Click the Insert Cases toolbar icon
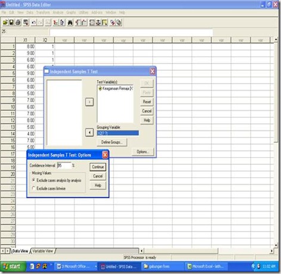This screenshot has height=274, width=281. click(78, 23)
